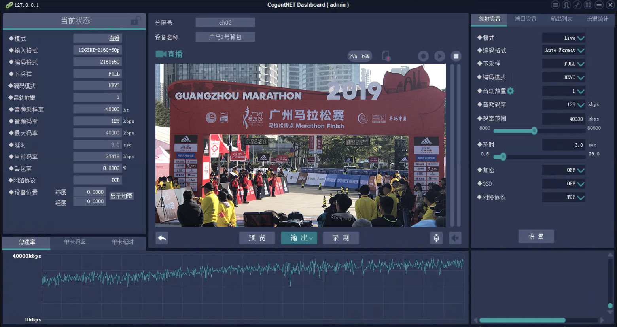
Task: Open the wrench settings tool
Action: pyautogui.click(x=577, y=5)
